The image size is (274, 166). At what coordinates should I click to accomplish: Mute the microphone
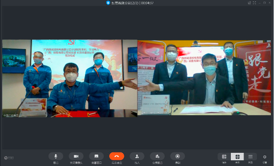tap(56, 156)
